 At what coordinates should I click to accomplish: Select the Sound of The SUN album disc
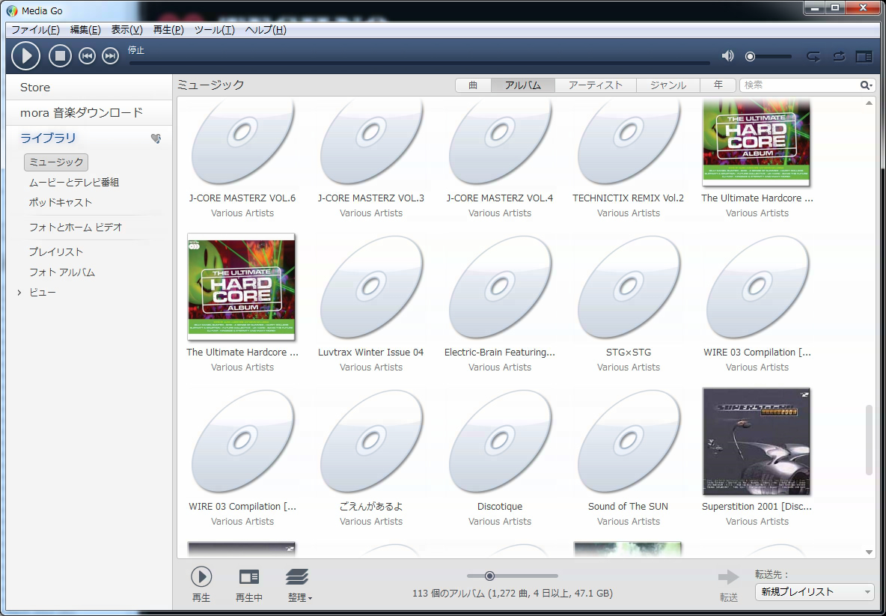[x=629, y=441]
